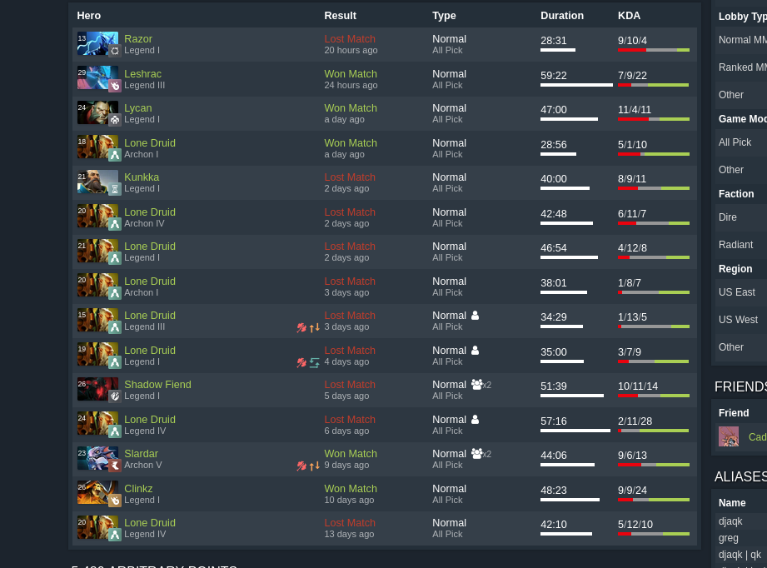Click the party x2 icon on Shadow Fiend match
The width and height of the screenshot is (767, 568).
tap(481, 385)
